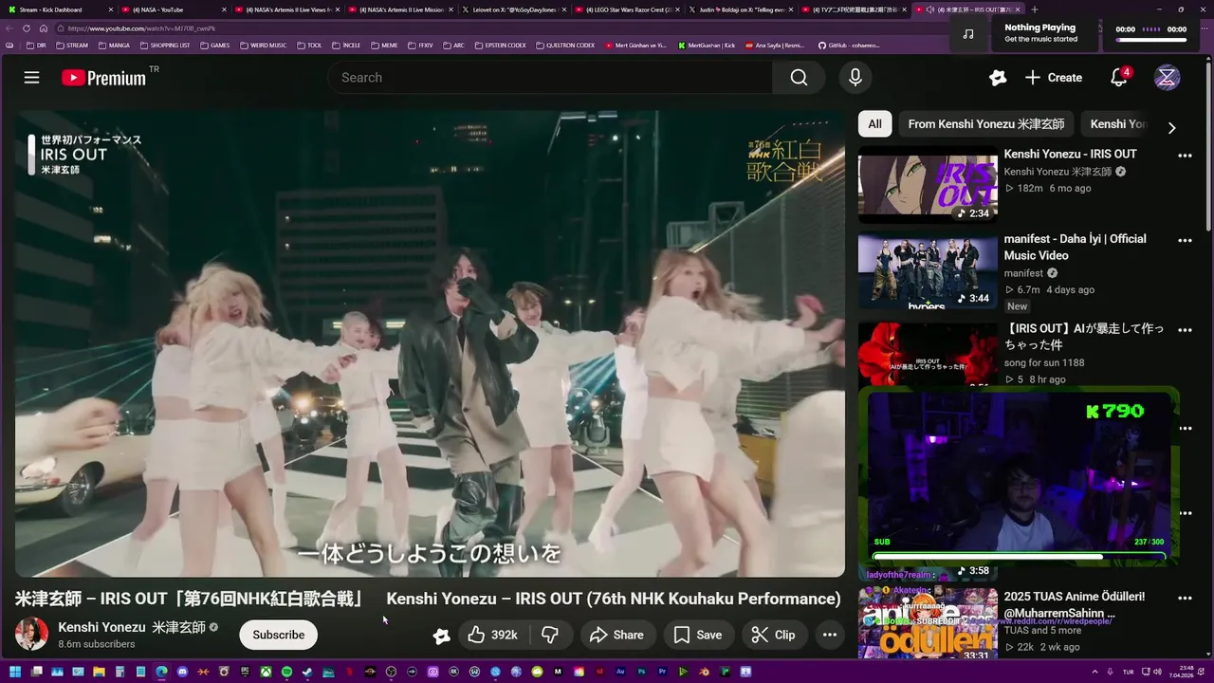The width and height of the screenshot is (1214, 683).
Task: Open the sparkle Ask icon beside Create
Action: 997,78
